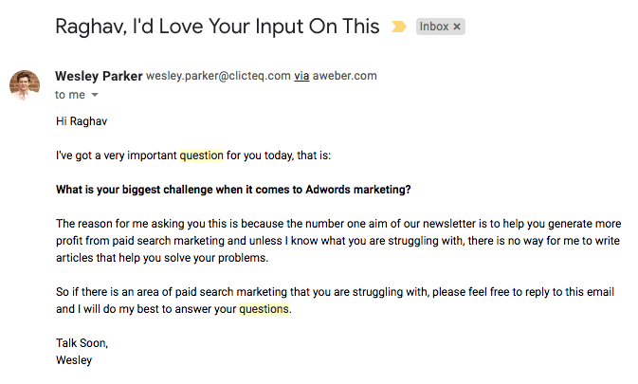This screenshot has height=384, width=638.
Task: Click the email subject line heading
Action: point(217,27)
